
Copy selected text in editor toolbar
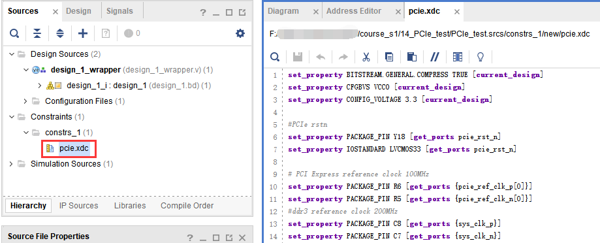click(x=388, y=57)
